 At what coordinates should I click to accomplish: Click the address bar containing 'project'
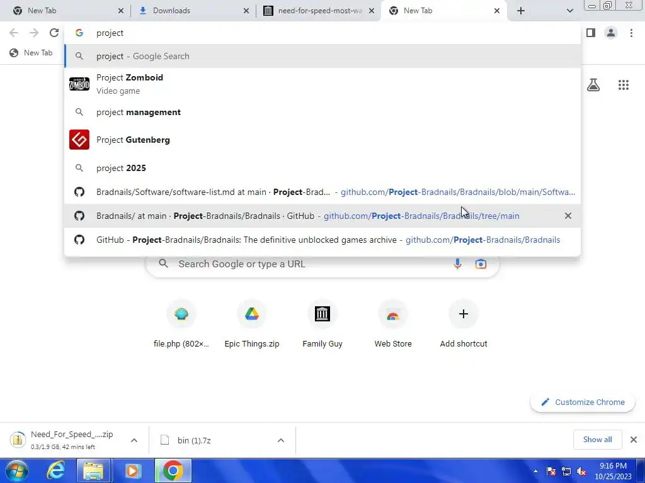[322, 33]
